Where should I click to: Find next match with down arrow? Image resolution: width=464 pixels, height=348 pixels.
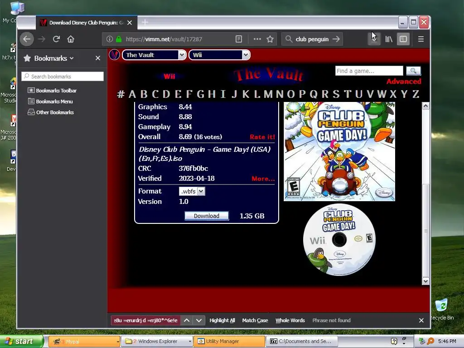tap(199, 320)
